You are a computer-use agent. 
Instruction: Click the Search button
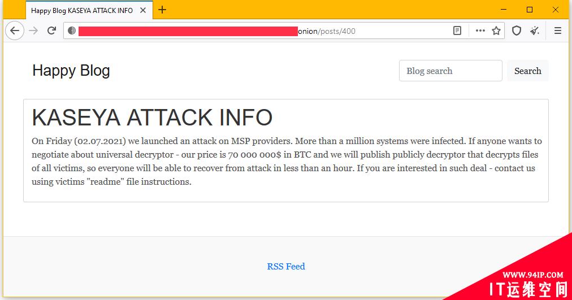coord(527,71)
